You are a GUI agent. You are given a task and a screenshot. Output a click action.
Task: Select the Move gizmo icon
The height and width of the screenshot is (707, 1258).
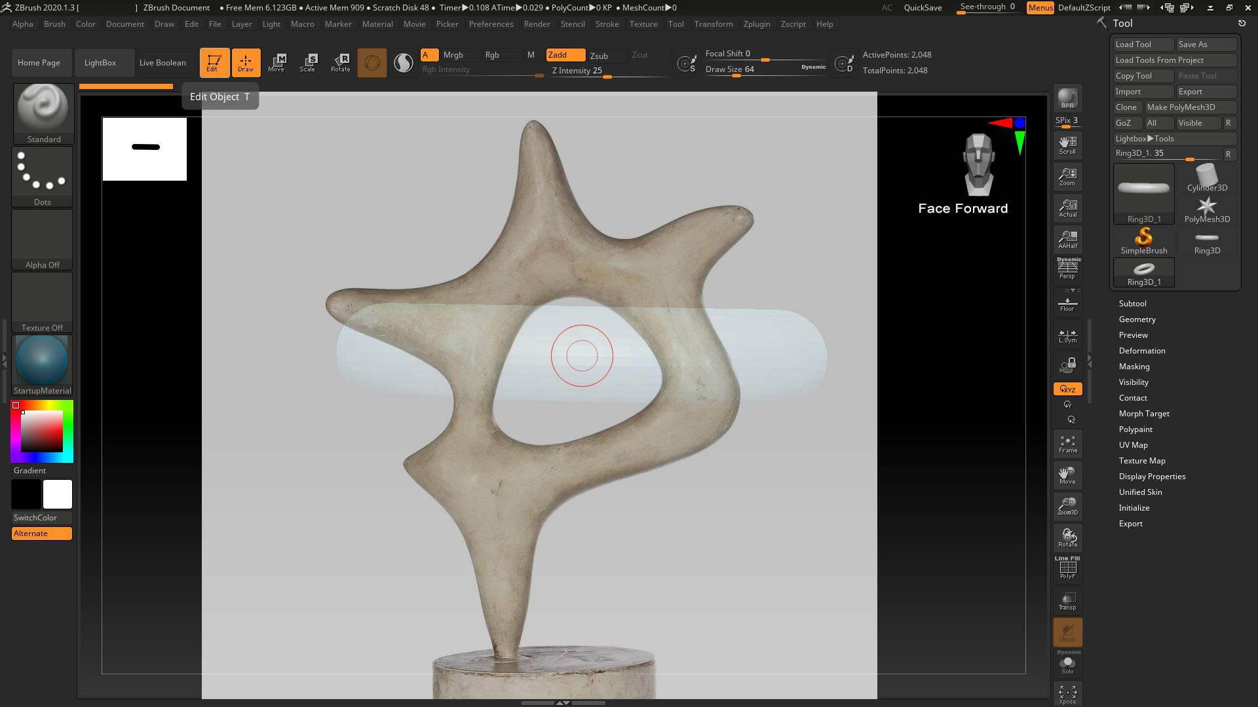(276, 63)
